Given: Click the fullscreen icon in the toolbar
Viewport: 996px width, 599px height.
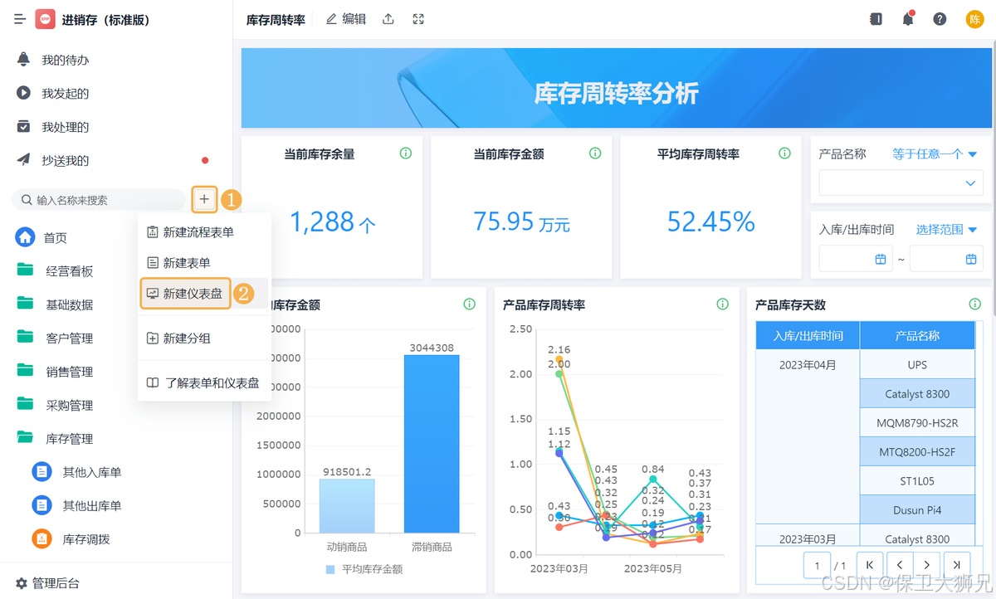Looking at the screenshot, I should 418,19.
